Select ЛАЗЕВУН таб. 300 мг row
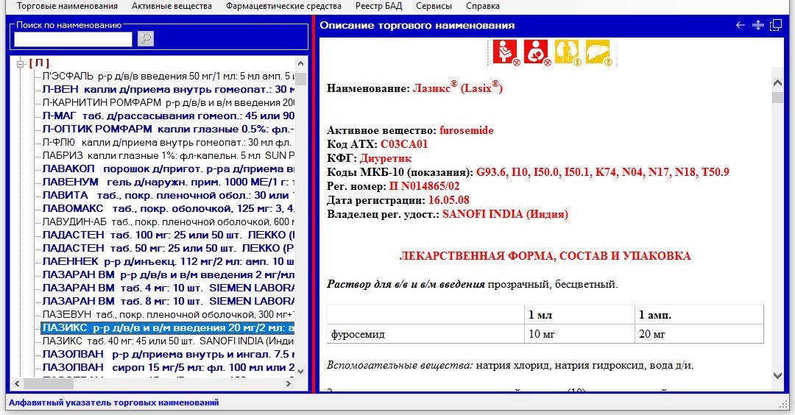Screen dimensions: 795x415 pos(168,314)
